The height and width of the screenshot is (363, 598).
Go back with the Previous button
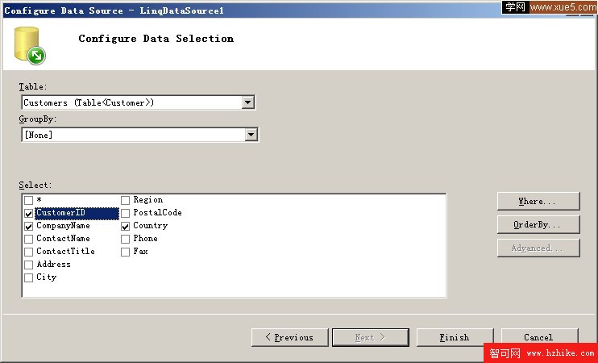(290, 337)
